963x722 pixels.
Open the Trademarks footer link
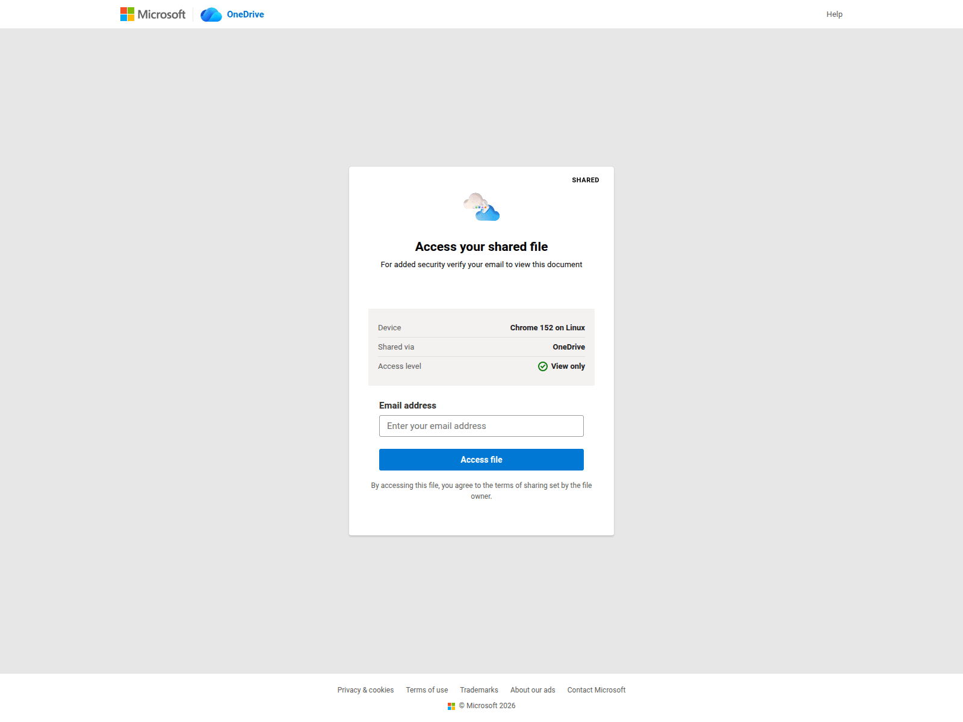(x=479, y=690)
